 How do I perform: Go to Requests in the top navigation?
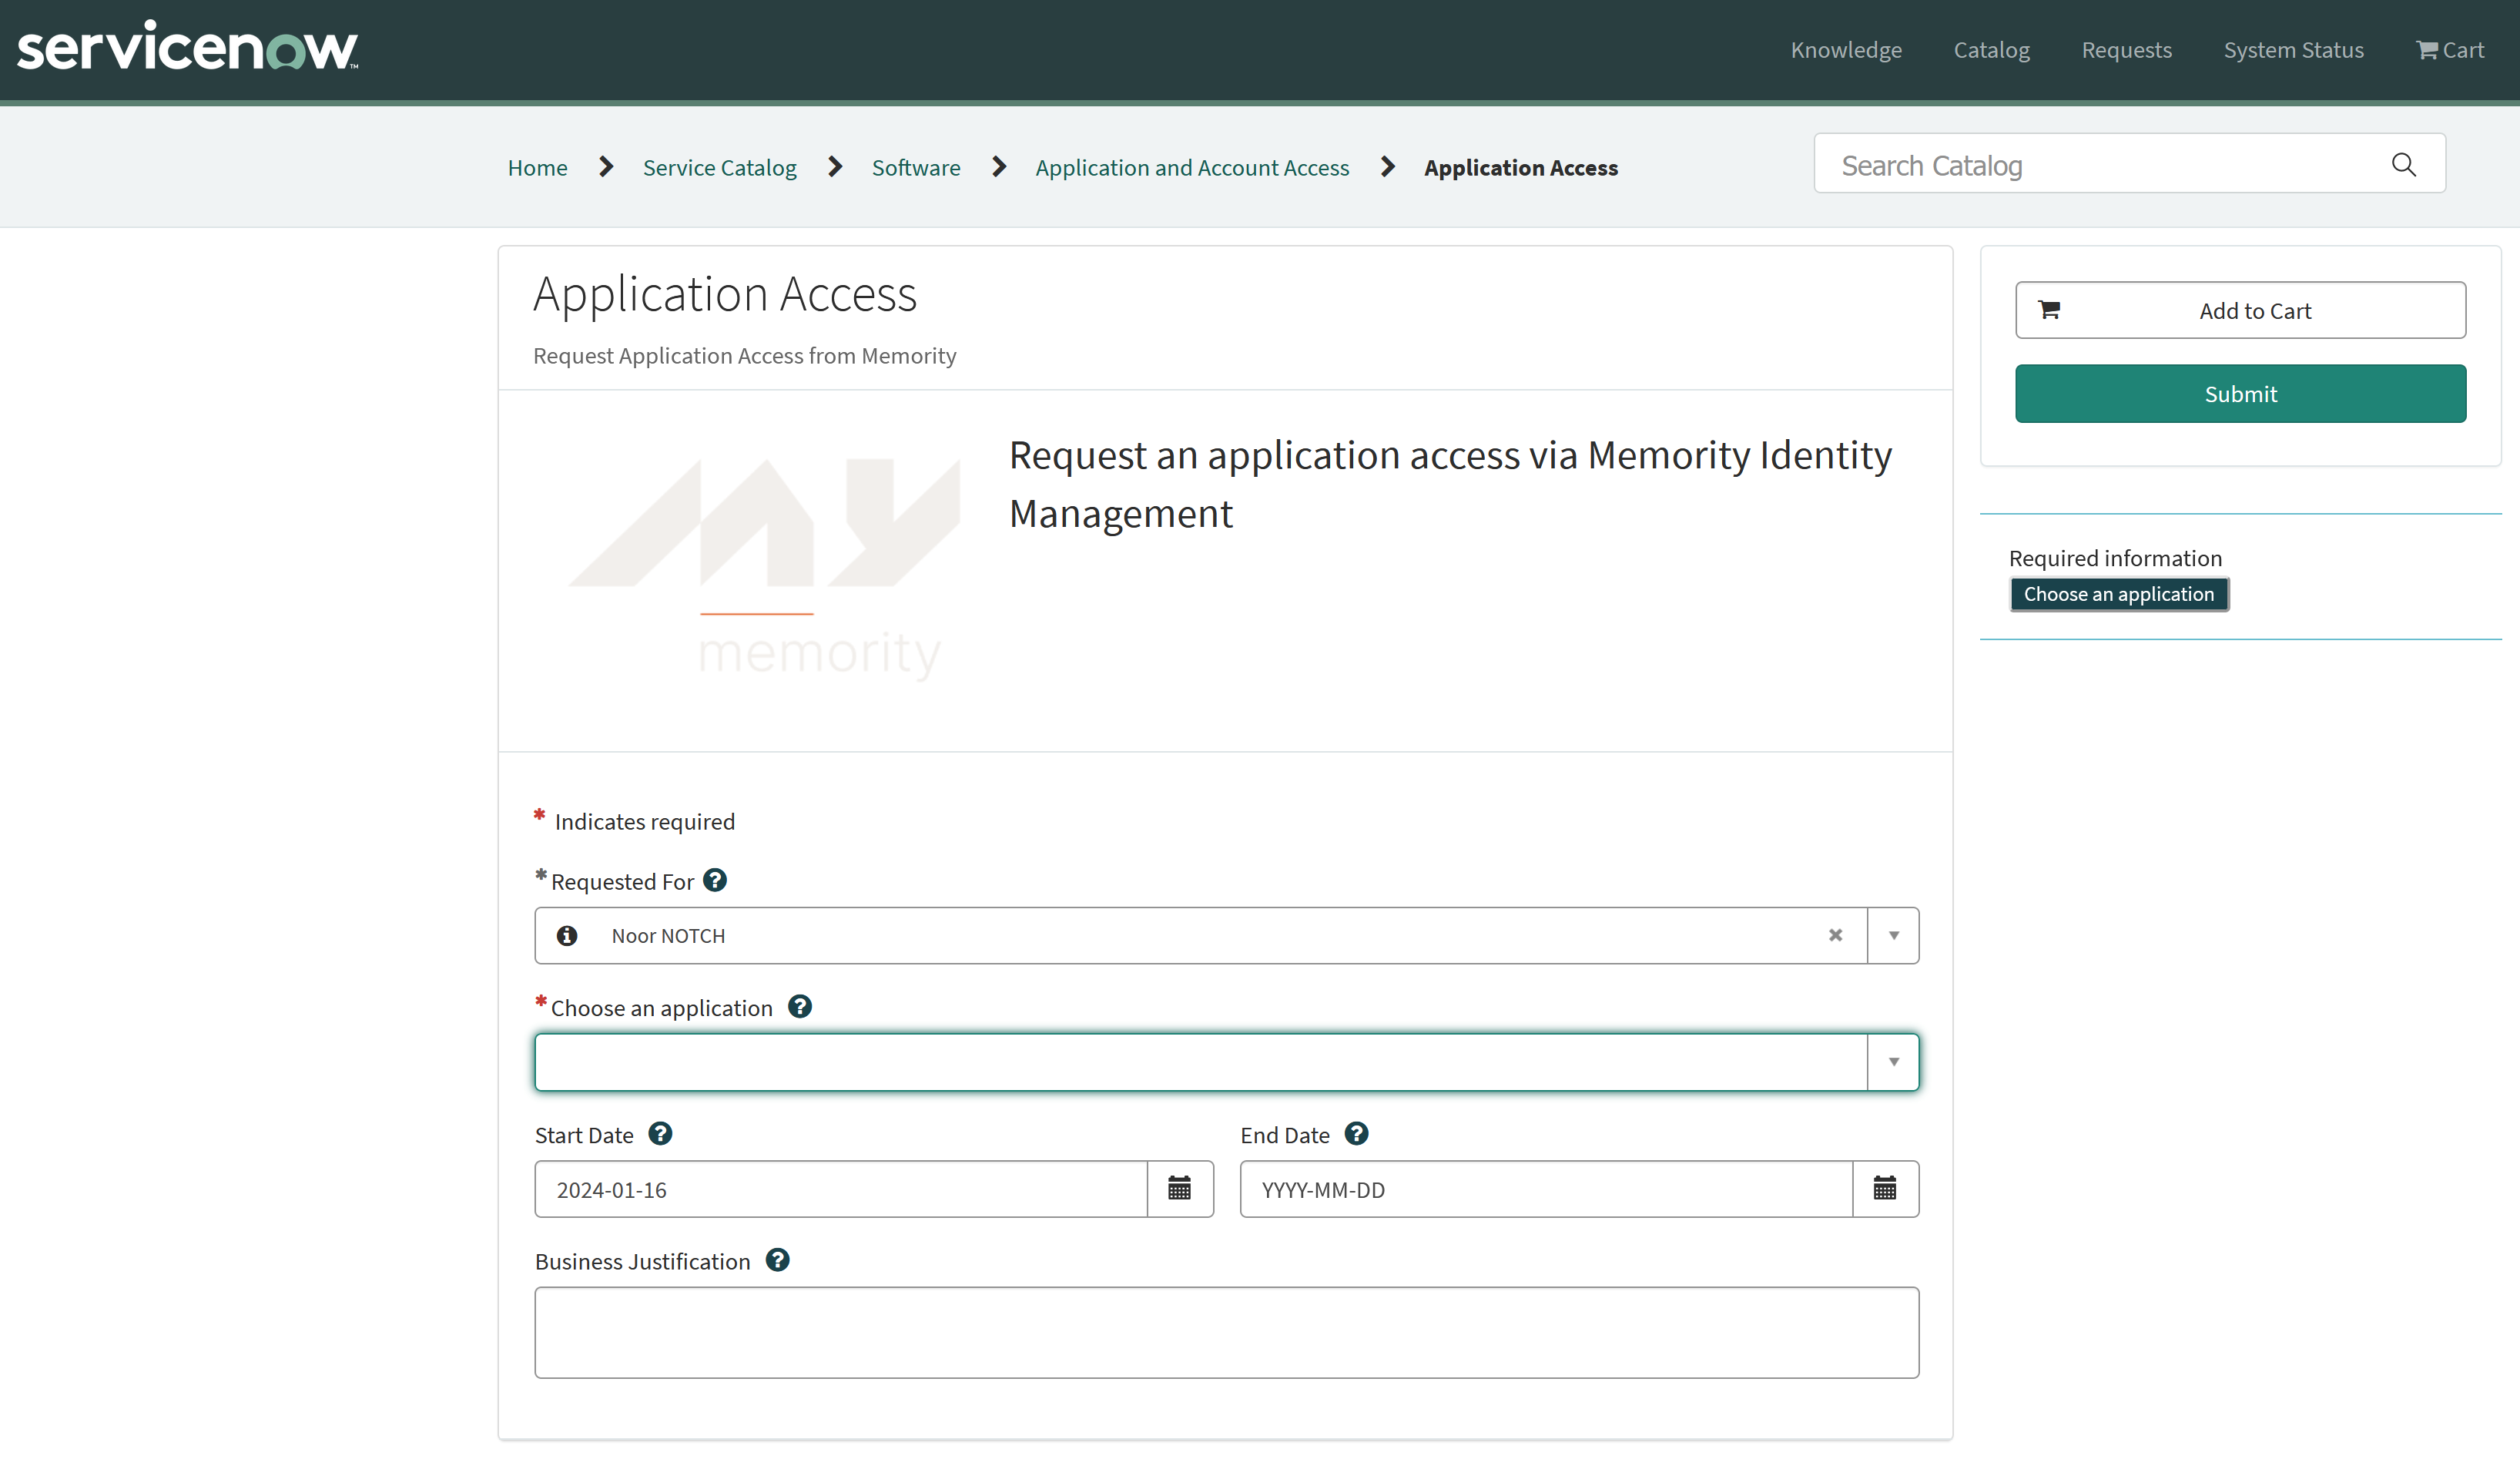[x=2126, y=50]
